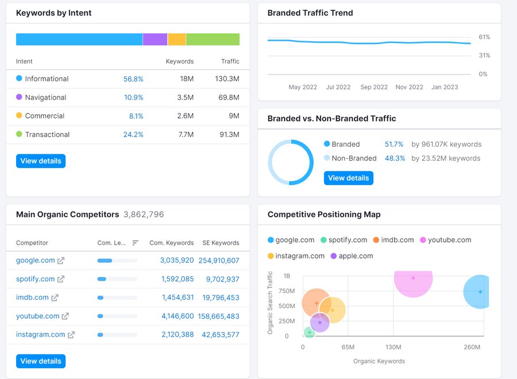The width and height of the screenshot is (517, 379).
Task: Toggle spotify.com legend item in positioning map
Action: click(x=344, y=240)
